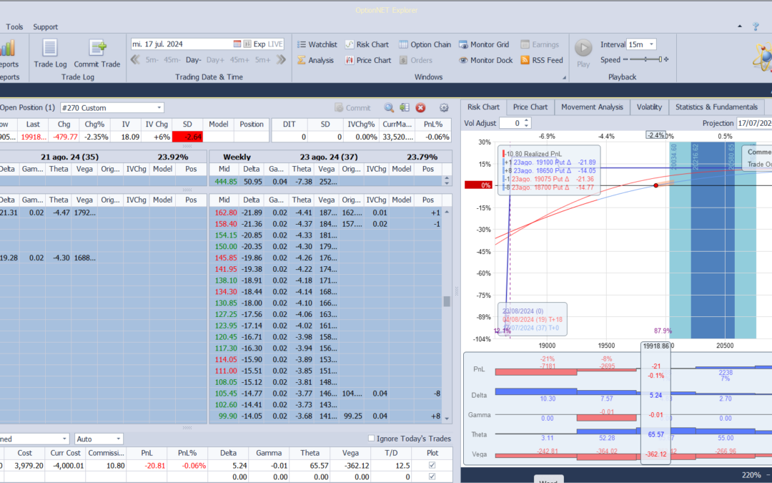Click the magnifier search icon beside Commit
The image size is (772, 483).
click(x=389, y=107)
